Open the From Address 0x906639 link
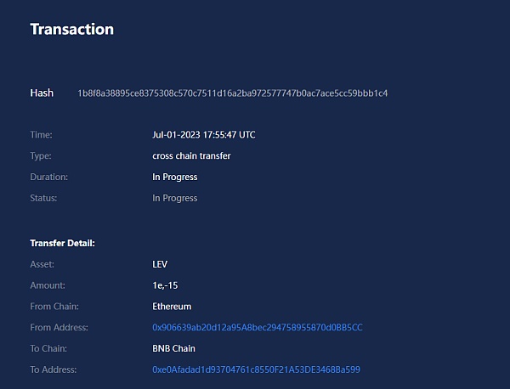The height and width of the screenshot is (389, 510). (258, 327)
